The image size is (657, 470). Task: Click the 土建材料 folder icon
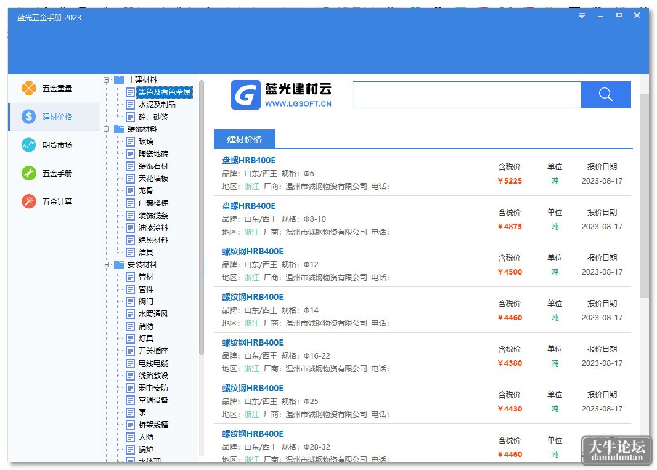pyautogui.click(x=119, y=79)
